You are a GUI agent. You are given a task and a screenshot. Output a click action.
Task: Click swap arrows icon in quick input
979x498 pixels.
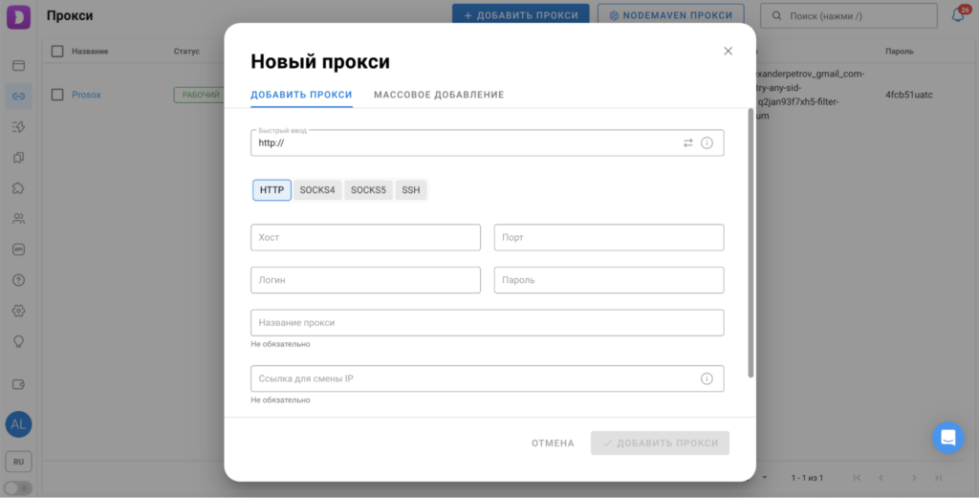click(x=688, y=143)
